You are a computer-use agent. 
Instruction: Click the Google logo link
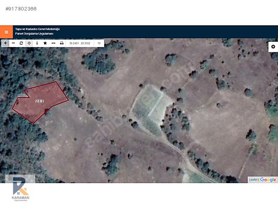(x=268, y=179)
